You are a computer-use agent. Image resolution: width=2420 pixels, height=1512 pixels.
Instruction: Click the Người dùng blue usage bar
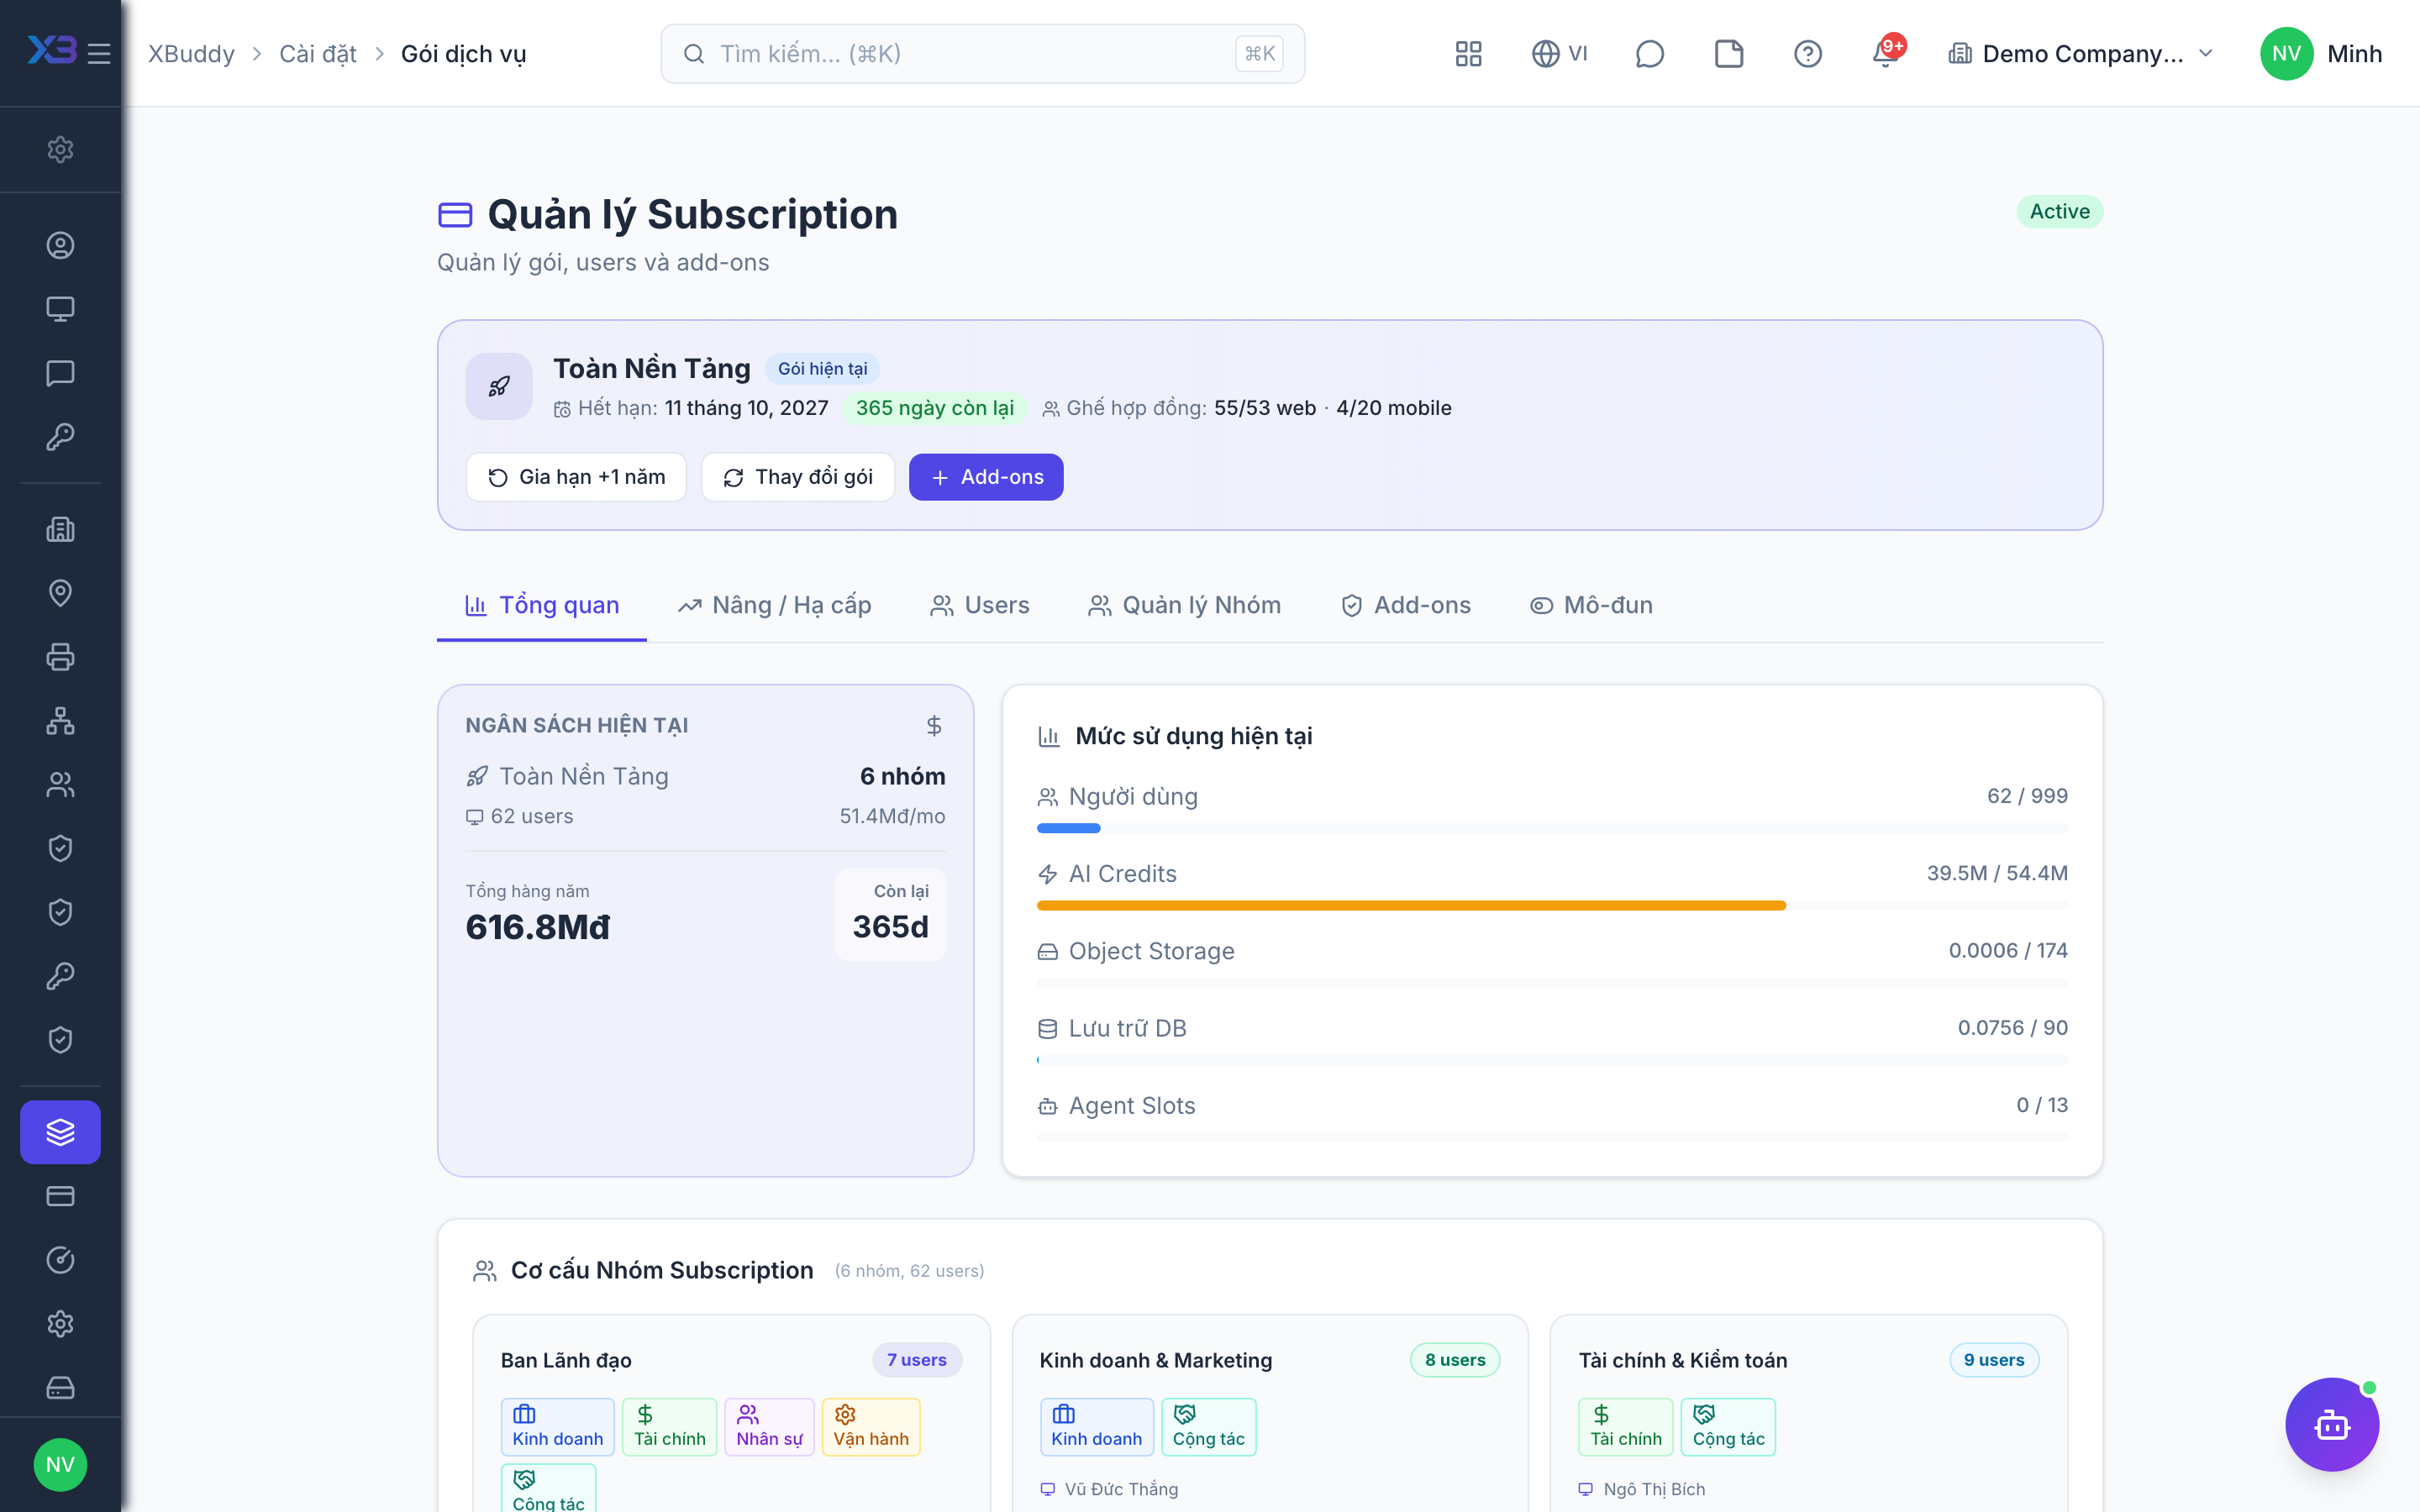(x=1068, y=828)
